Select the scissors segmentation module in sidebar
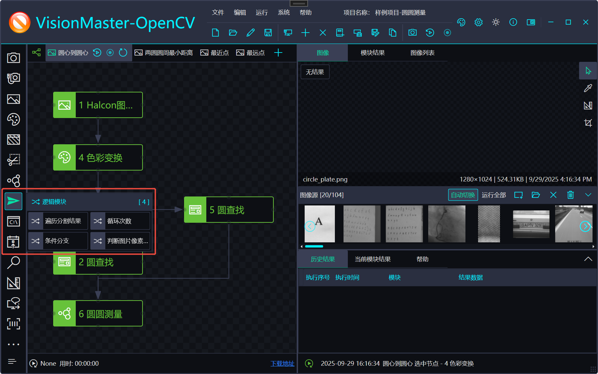The height and width of the screenshot is (374, 598). coord(13,160)
